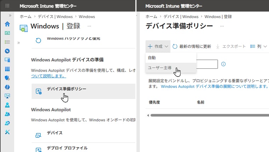The height and width of the screenshot is (152, 269).
Task: Open Tenant administration gear-person icon
Action: (7, 123)
